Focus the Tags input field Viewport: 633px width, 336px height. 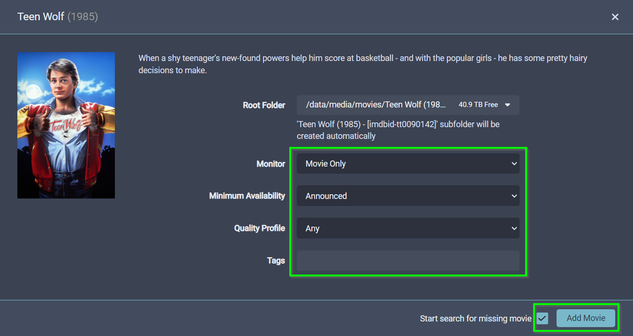(x=407, y=260)
